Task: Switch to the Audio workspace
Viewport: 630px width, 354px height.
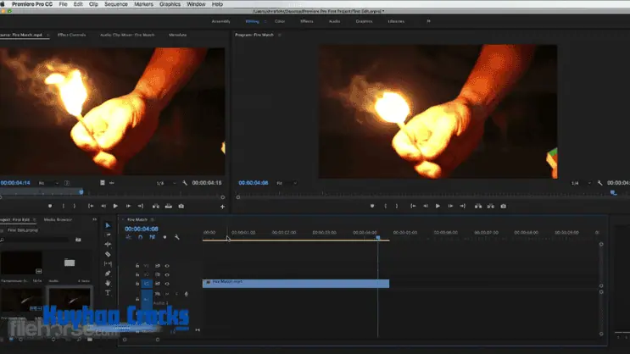Action: [334, 21]
